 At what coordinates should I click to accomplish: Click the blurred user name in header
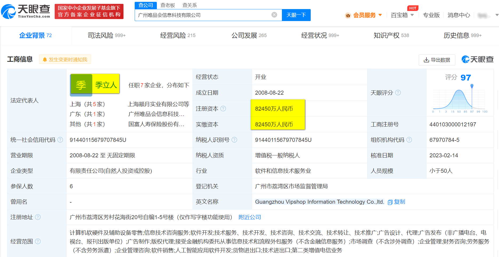pyautogui.click(x=484, y=15)
